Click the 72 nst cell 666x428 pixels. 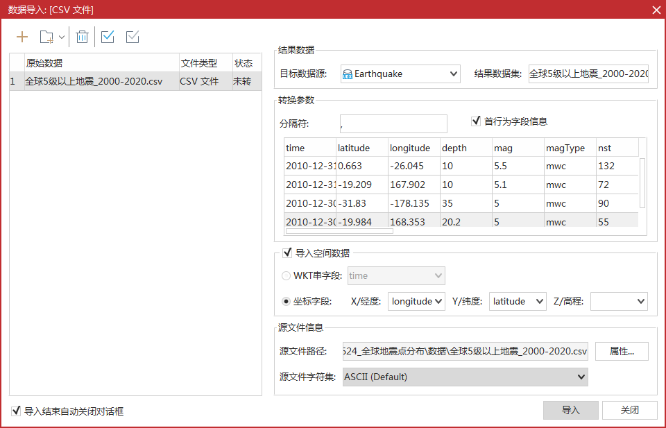(617, 185)
